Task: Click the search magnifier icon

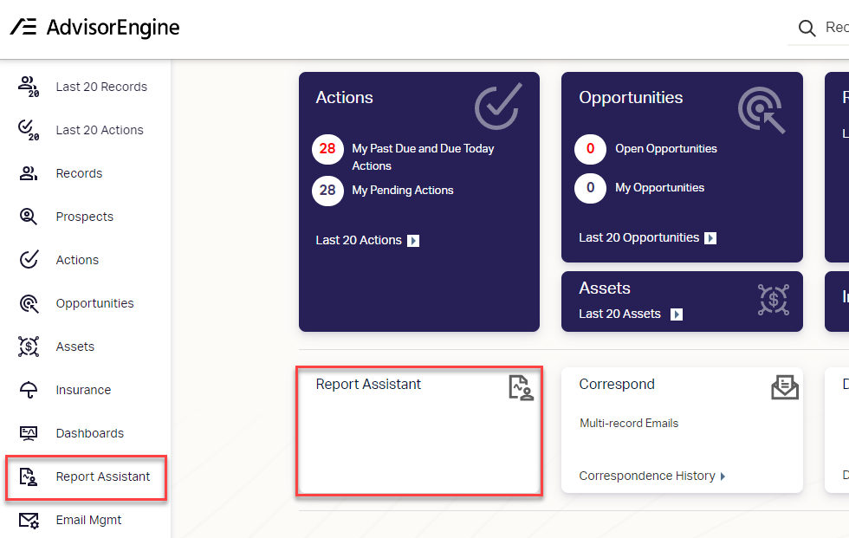Action: pos(807,28)
